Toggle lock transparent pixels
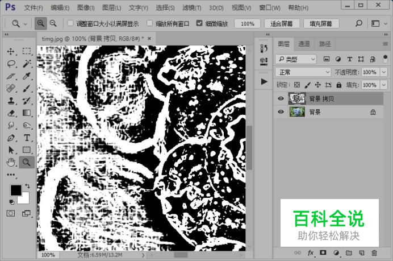 click(297, 85)
